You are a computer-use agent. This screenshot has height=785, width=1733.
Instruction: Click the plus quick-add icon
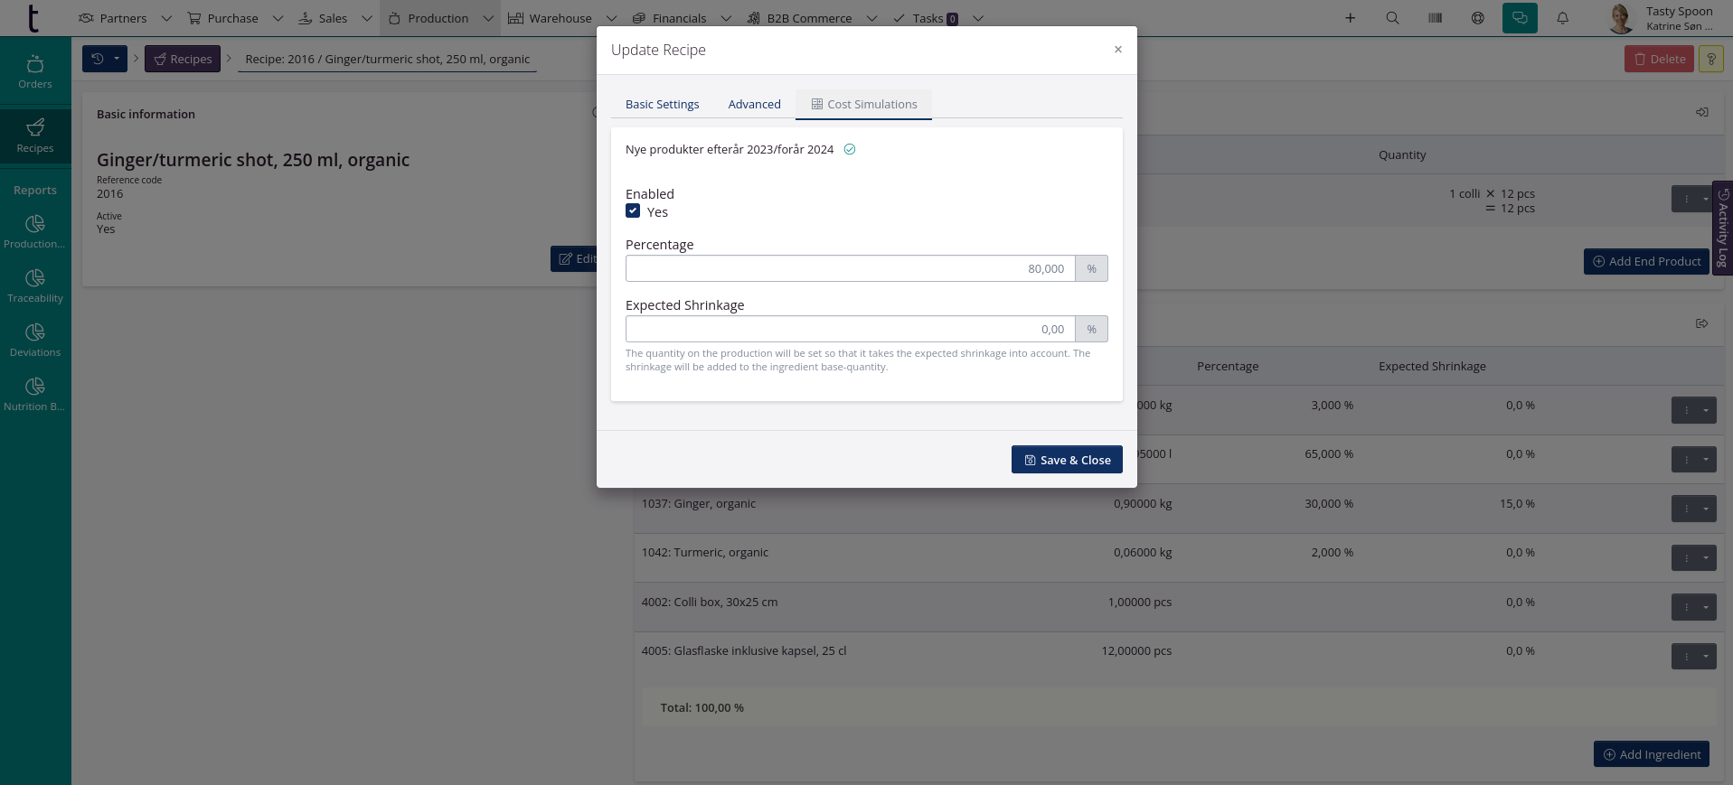pyautogui.click(x=1350, y=18)
